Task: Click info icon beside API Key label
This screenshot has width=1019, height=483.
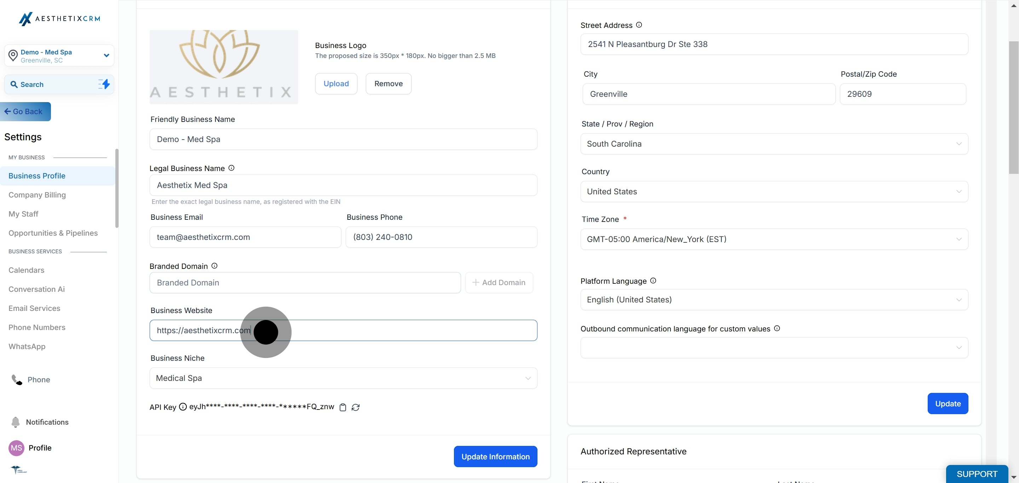Action: pyautogui.click(x=183, y=407)
